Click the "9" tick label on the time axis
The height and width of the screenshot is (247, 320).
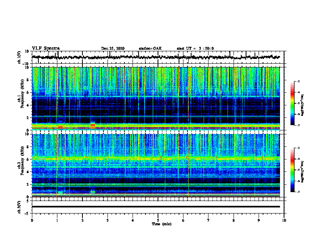(x=259, y=220)
